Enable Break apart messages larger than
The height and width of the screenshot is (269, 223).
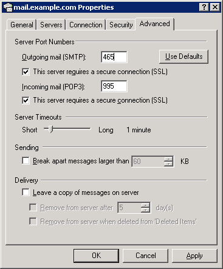point(26,161)
